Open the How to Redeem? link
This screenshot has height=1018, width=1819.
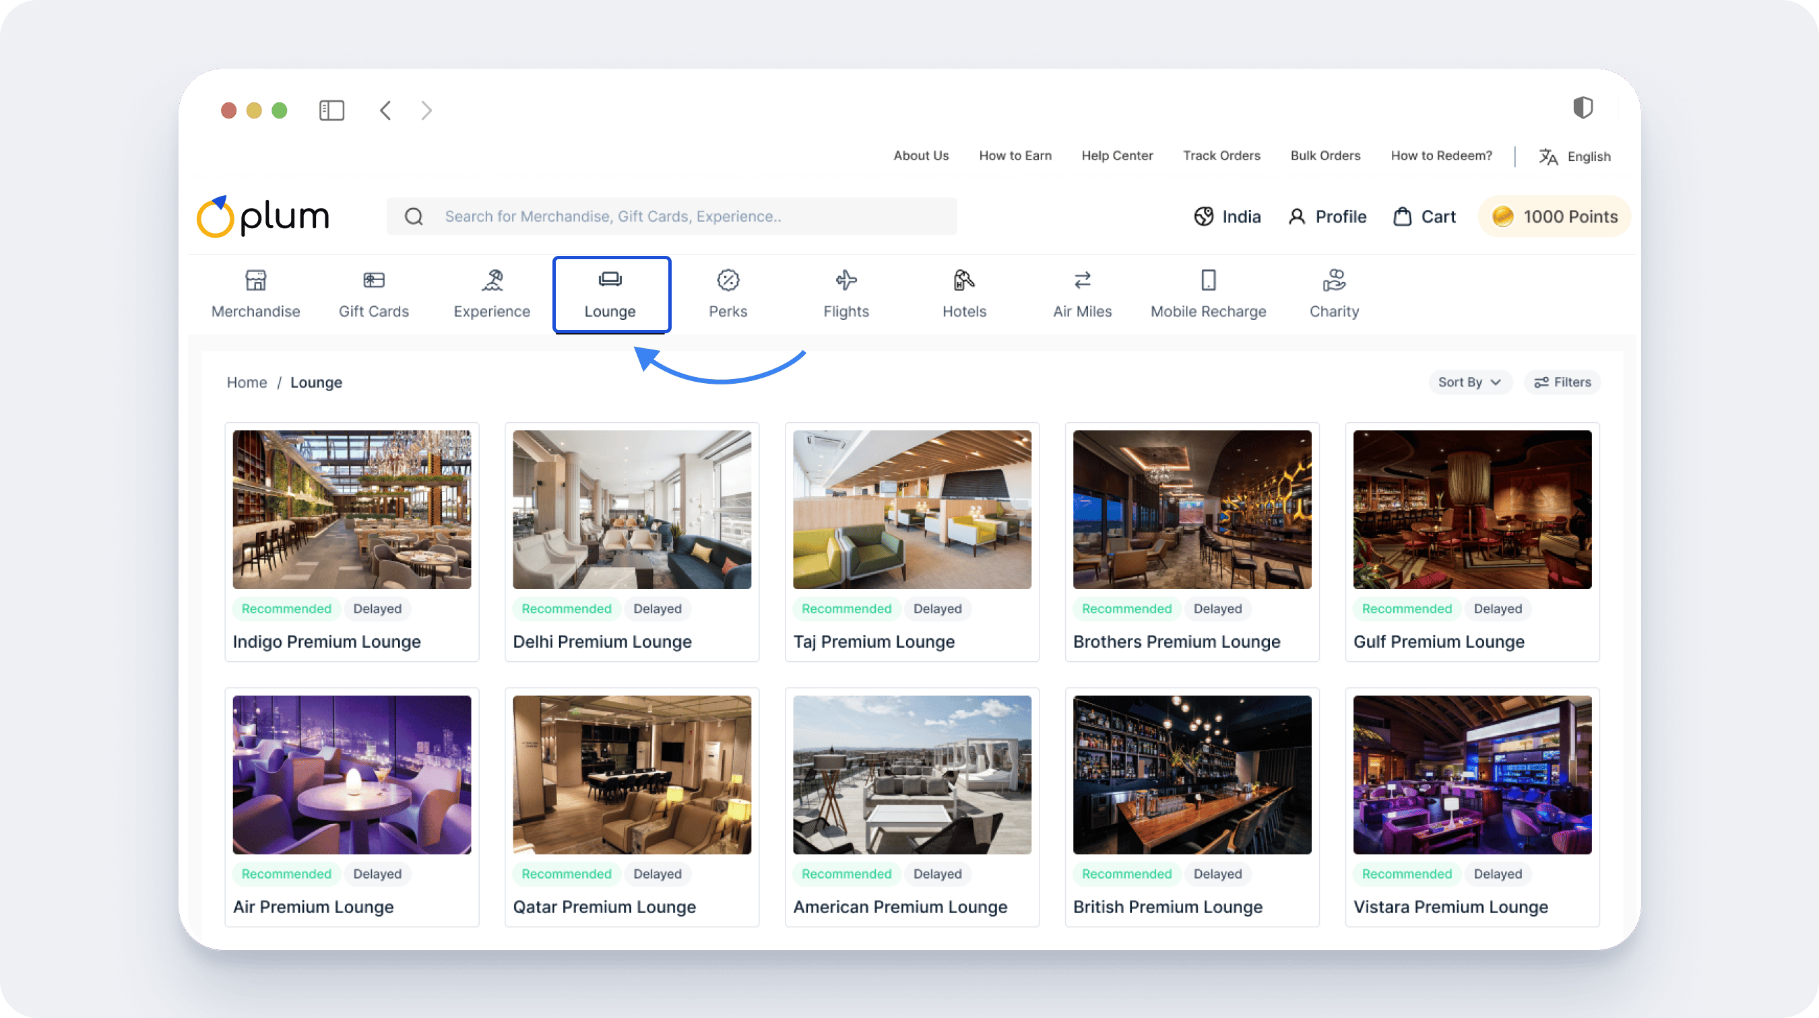(x=1441, y=156)
